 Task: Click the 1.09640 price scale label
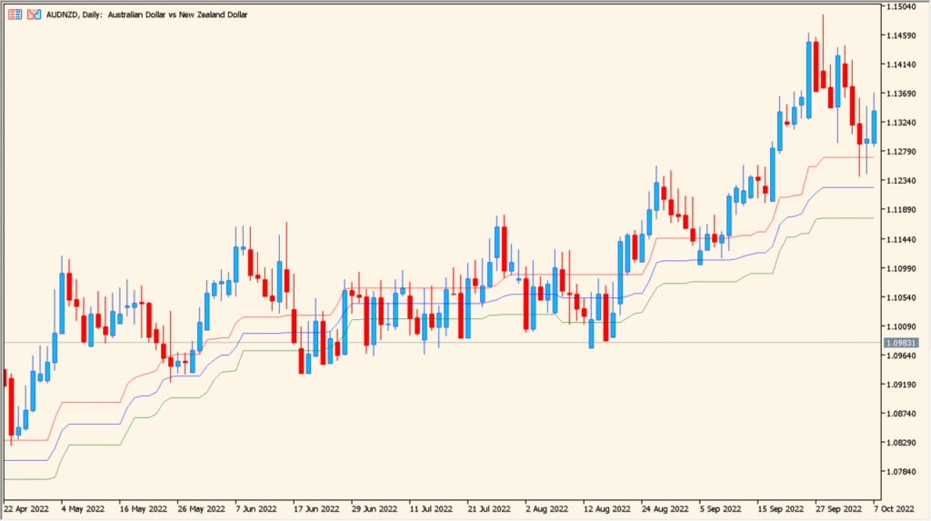click(901, 356)
